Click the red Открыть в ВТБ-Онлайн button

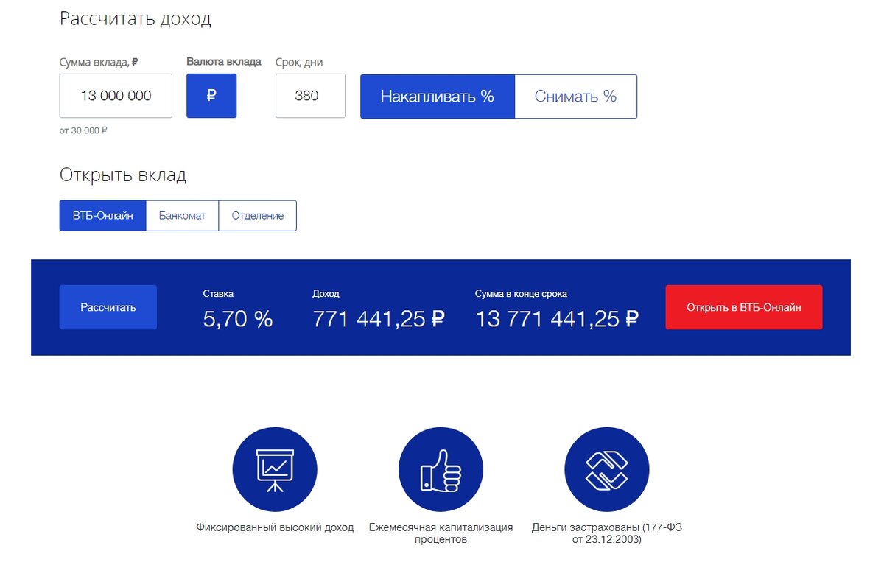[744, 307]
